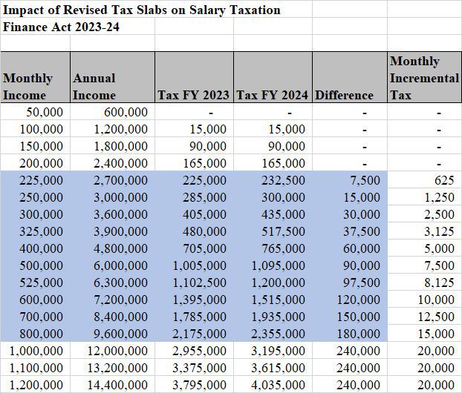Image resolution: width=462 pixels, height=393 pixels.
Task: Select Tax FY 2023 cell 1,102,500
Action: click(194, 282)
